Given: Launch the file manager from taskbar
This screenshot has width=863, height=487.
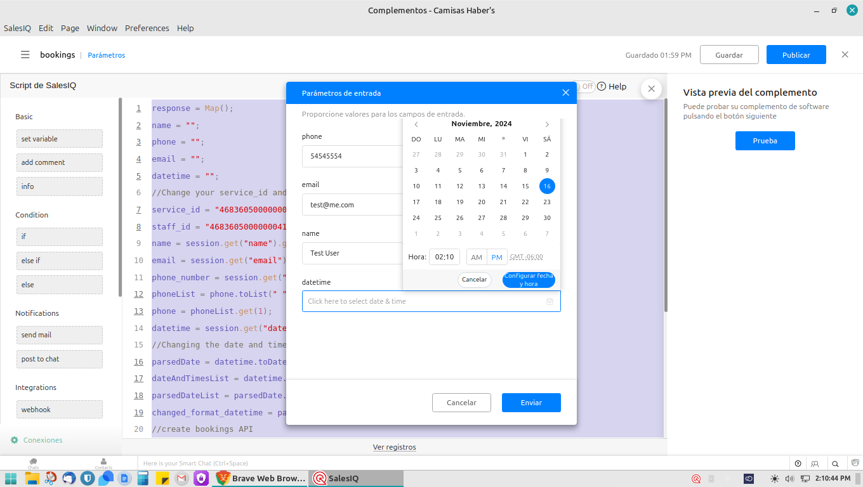Looking at the screenshot, I should (32, 479).
